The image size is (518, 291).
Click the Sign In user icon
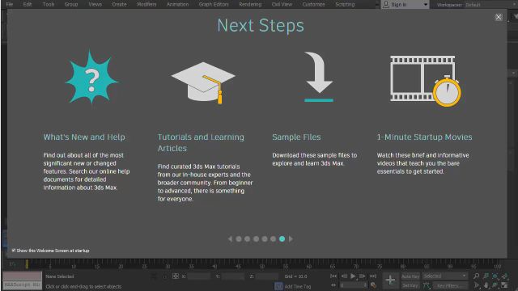point(386,4)
